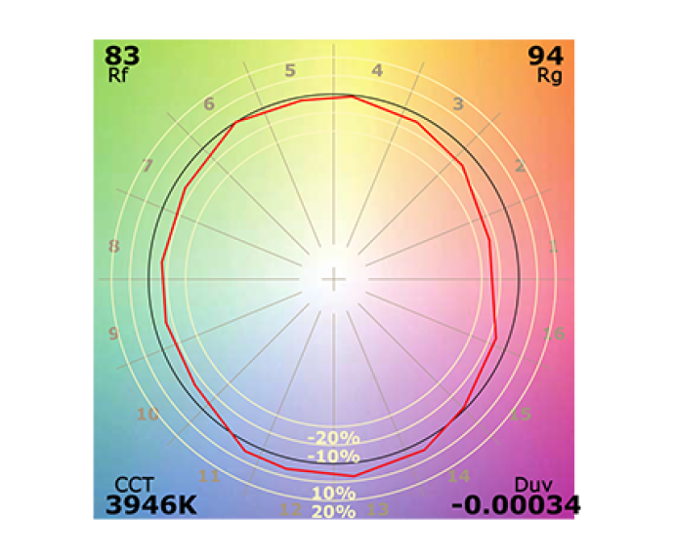Click the -20% ring label
The width and height of the screenshot is (674, 559).
pos(333,438)
